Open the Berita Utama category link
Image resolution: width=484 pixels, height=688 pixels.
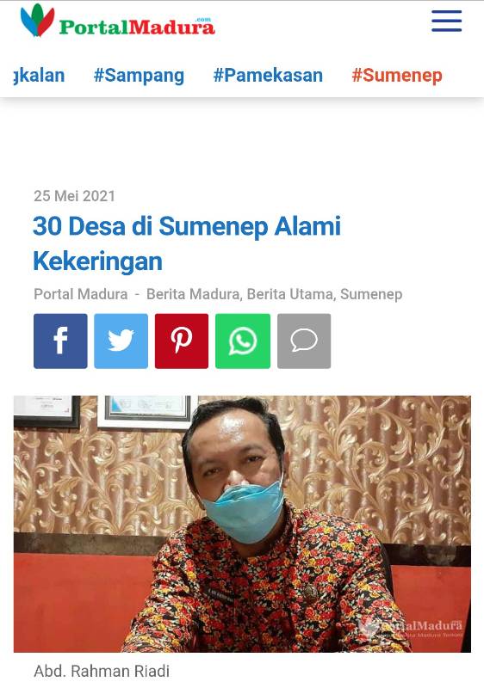tap(290, 294)
